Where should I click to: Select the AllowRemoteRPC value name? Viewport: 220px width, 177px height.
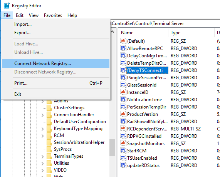tap(145, 48)
